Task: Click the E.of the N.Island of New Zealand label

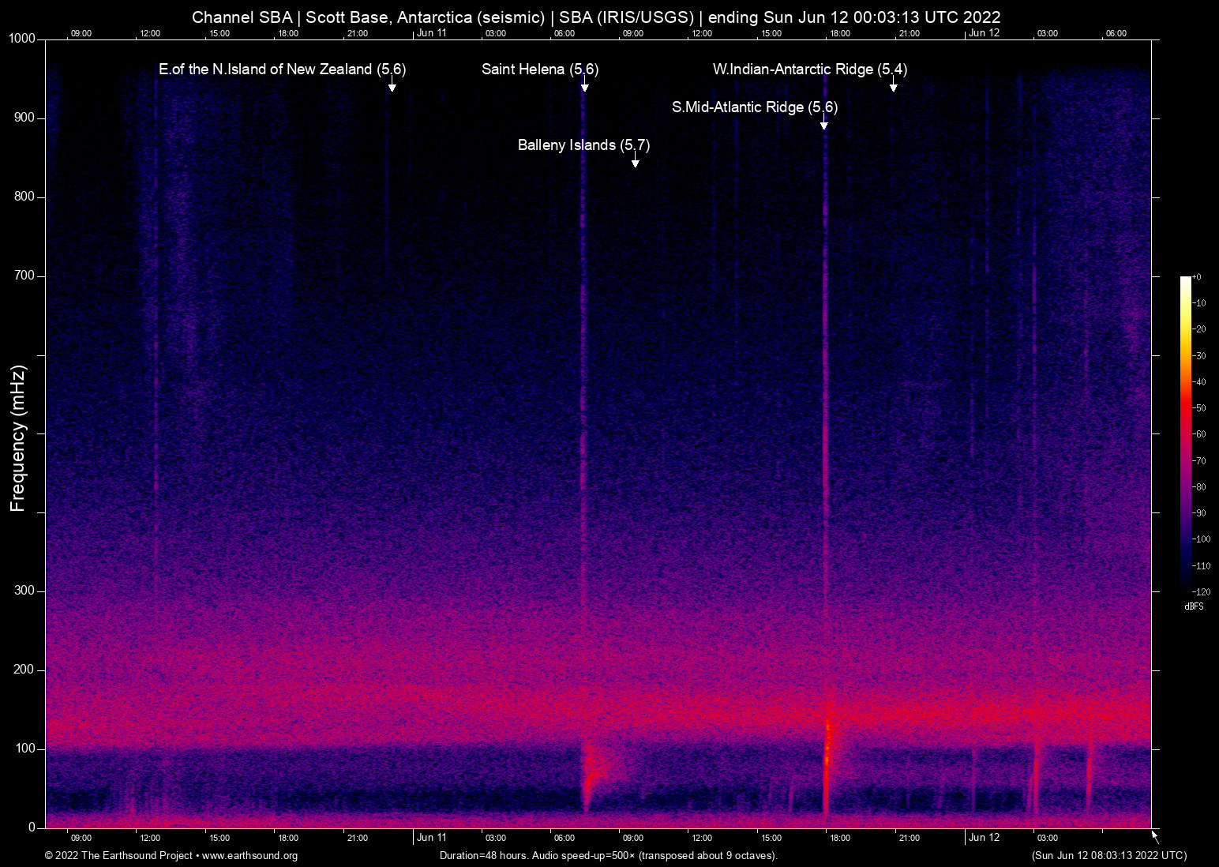Action: coord(282,69)
